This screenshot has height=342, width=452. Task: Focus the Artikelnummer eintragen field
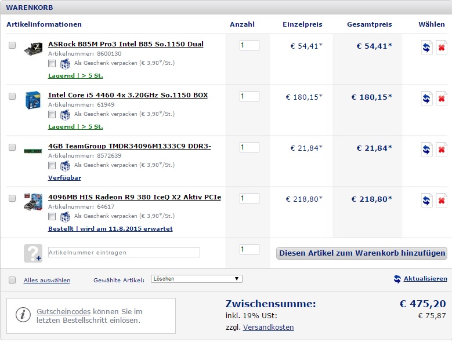coord(124,252)
